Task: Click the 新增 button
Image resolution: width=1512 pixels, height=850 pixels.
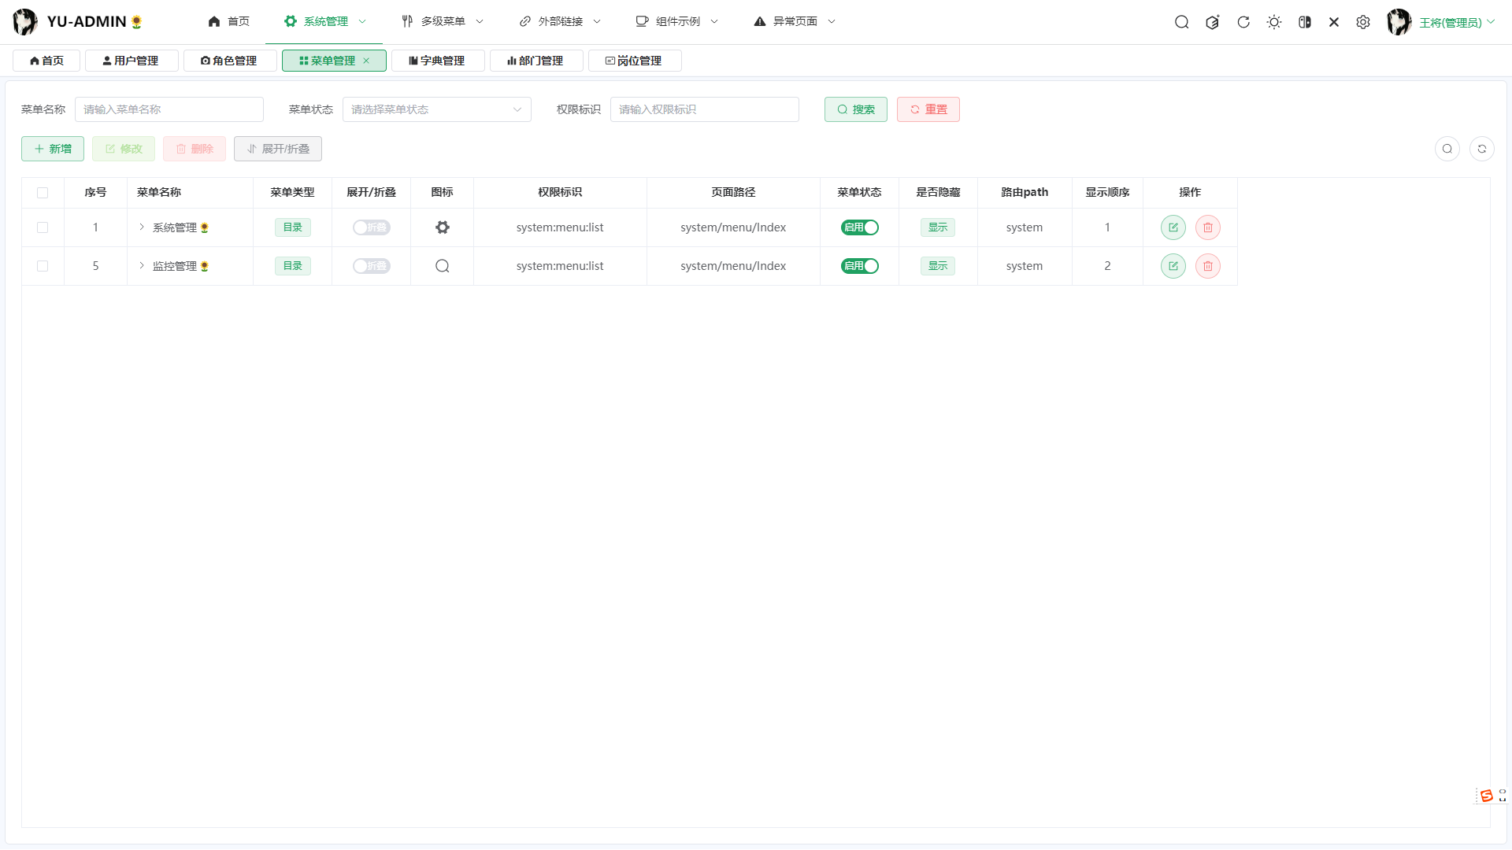Action: pos(52,148)
